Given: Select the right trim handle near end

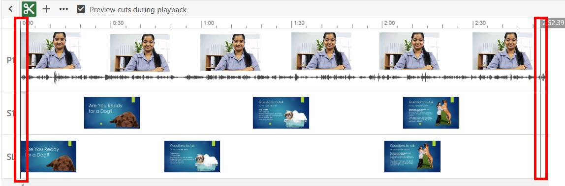Looking at the screenshot, I should pyautogui.click(x=540, y=98).
